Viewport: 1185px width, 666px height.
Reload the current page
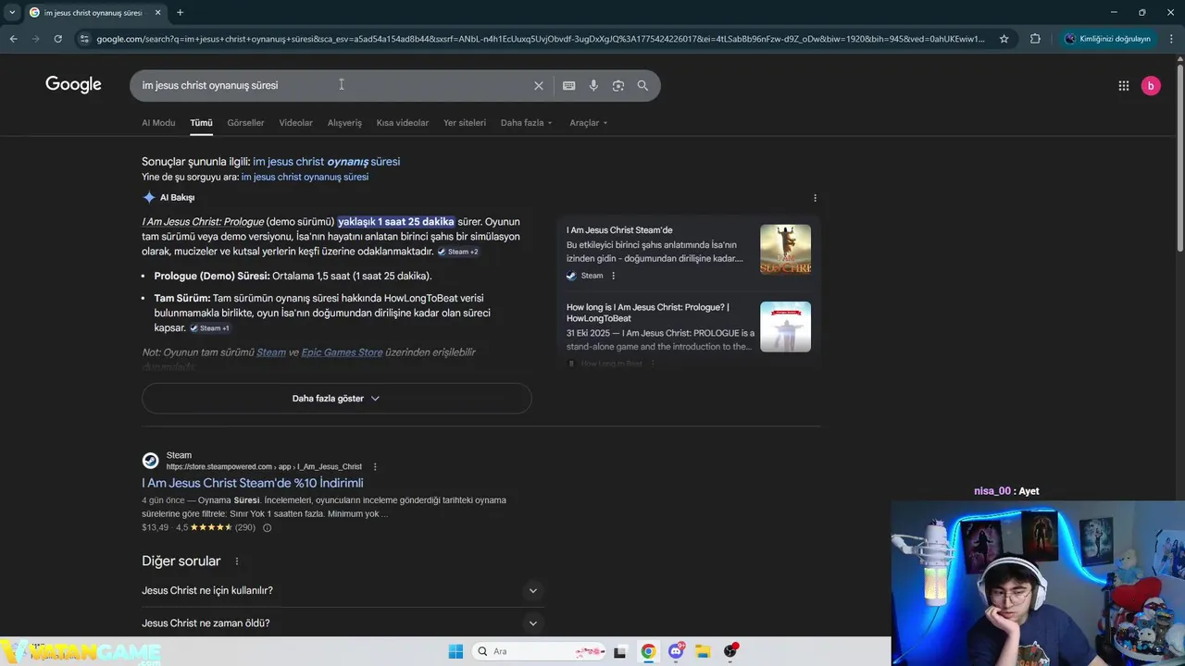tap(57, 39)
